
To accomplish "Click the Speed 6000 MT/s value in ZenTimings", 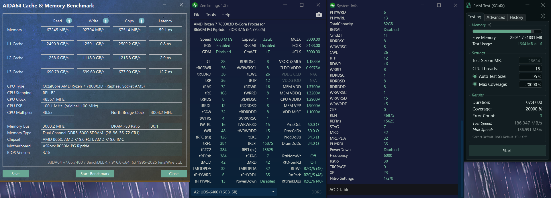I will tap(223, 39).
